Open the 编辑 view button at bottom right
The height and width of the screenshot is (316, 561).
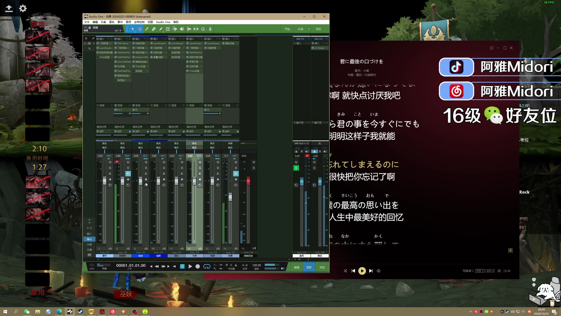pos(296,267)
